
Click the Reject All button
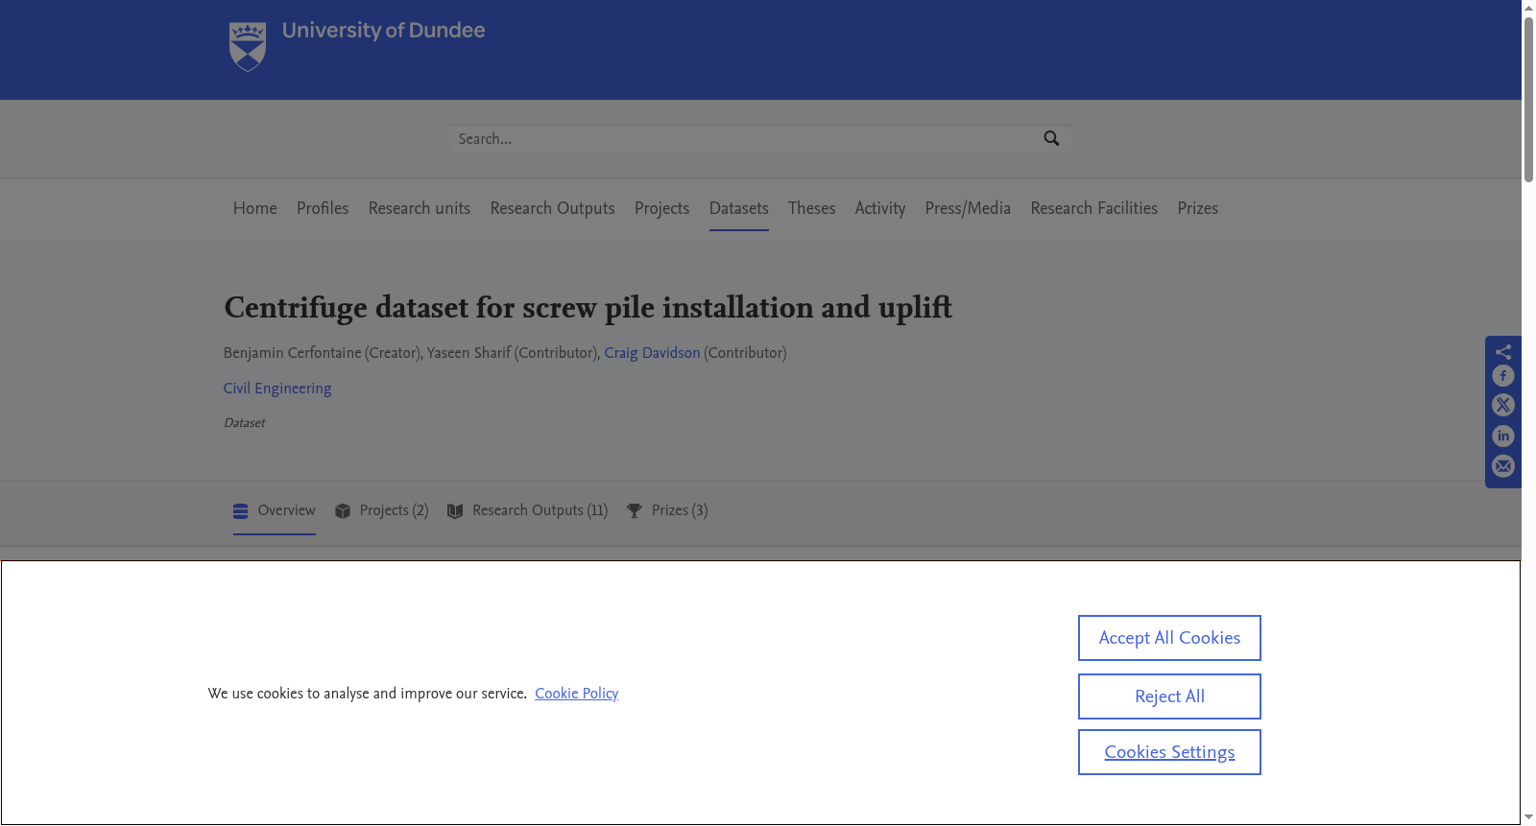1169,696
